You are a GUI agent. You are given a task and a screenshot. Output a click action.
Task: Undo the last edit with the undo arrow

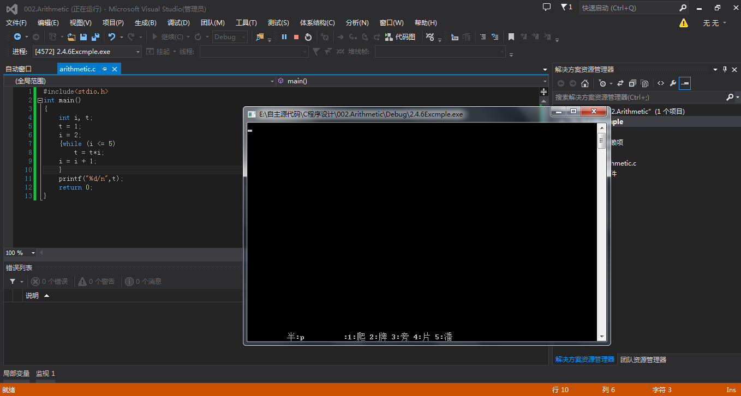pos(112,37)
